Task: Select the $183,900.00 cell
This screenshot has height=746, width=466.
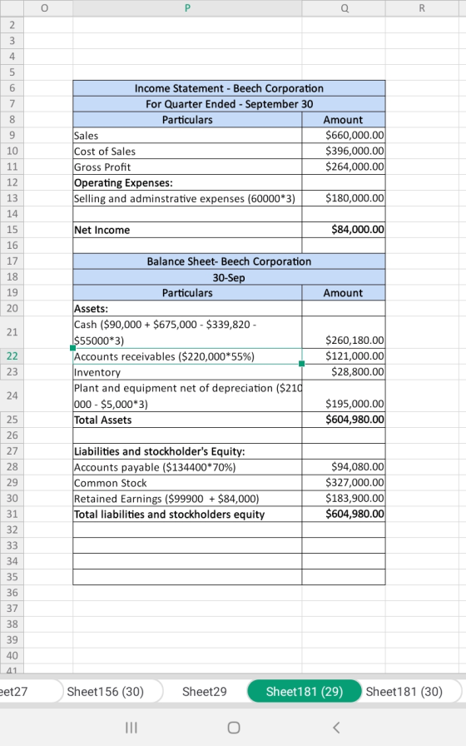Action: point(344,499)
